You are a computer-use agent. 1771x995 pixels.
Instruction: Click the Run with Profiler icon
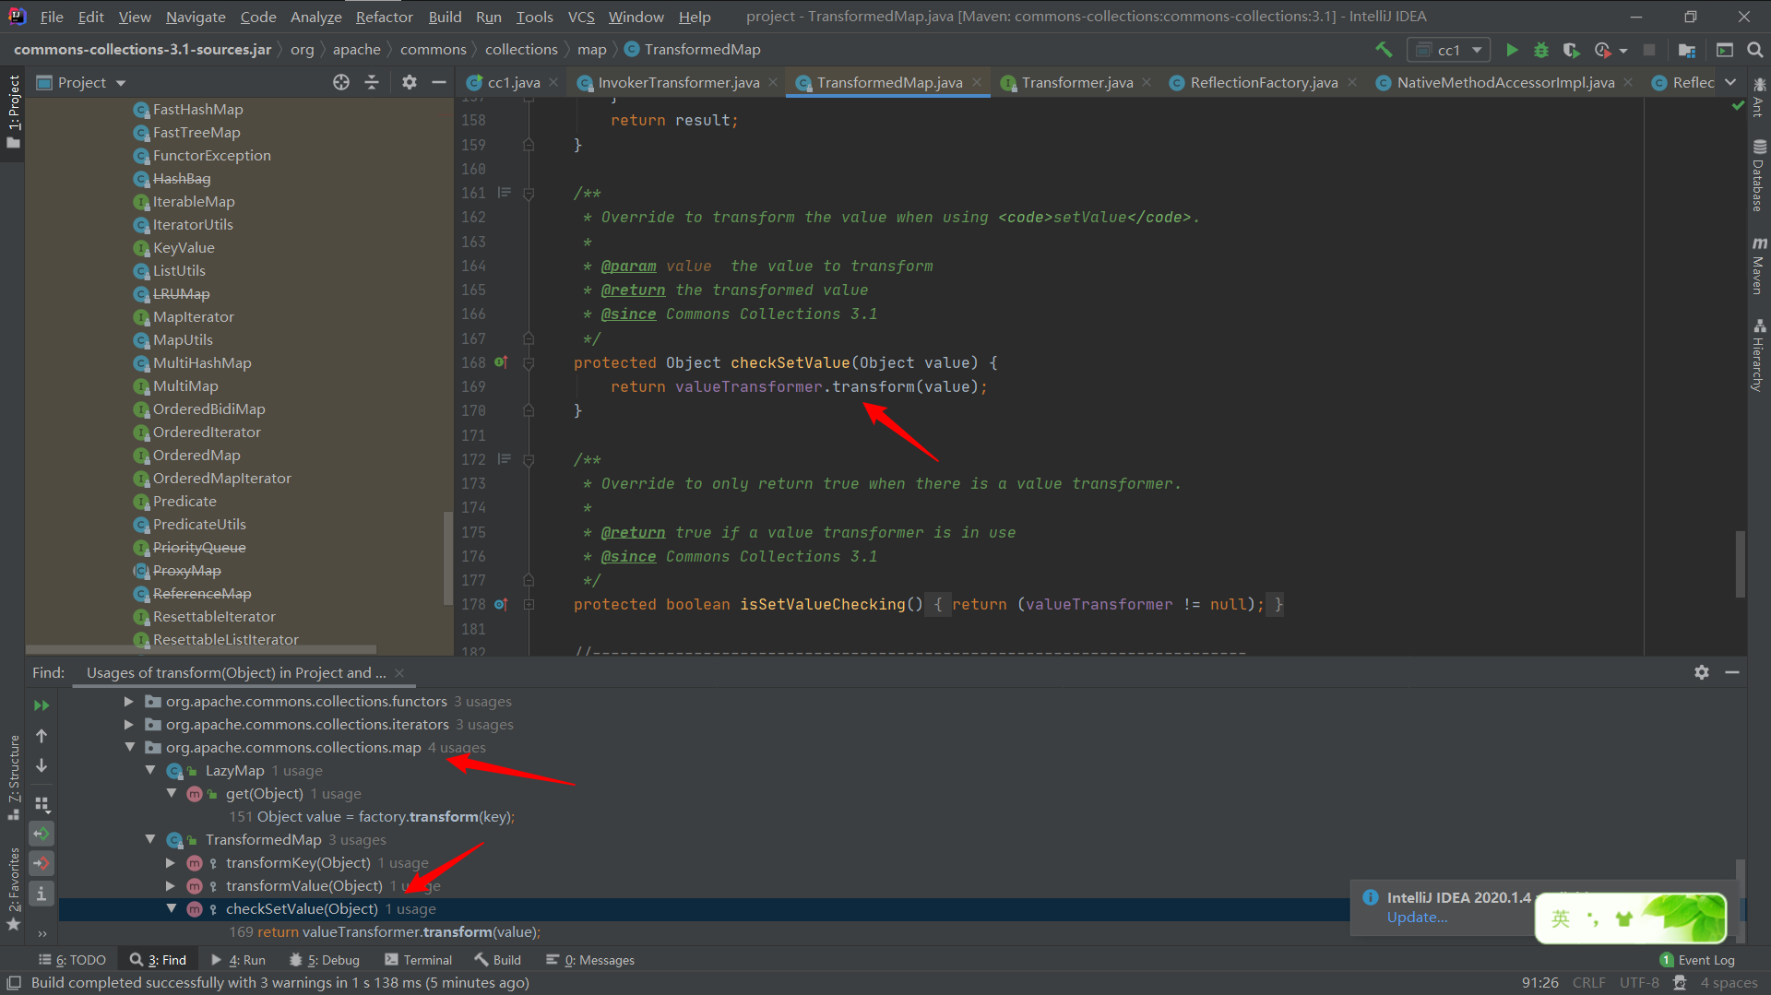click(x=1603, y=50)
